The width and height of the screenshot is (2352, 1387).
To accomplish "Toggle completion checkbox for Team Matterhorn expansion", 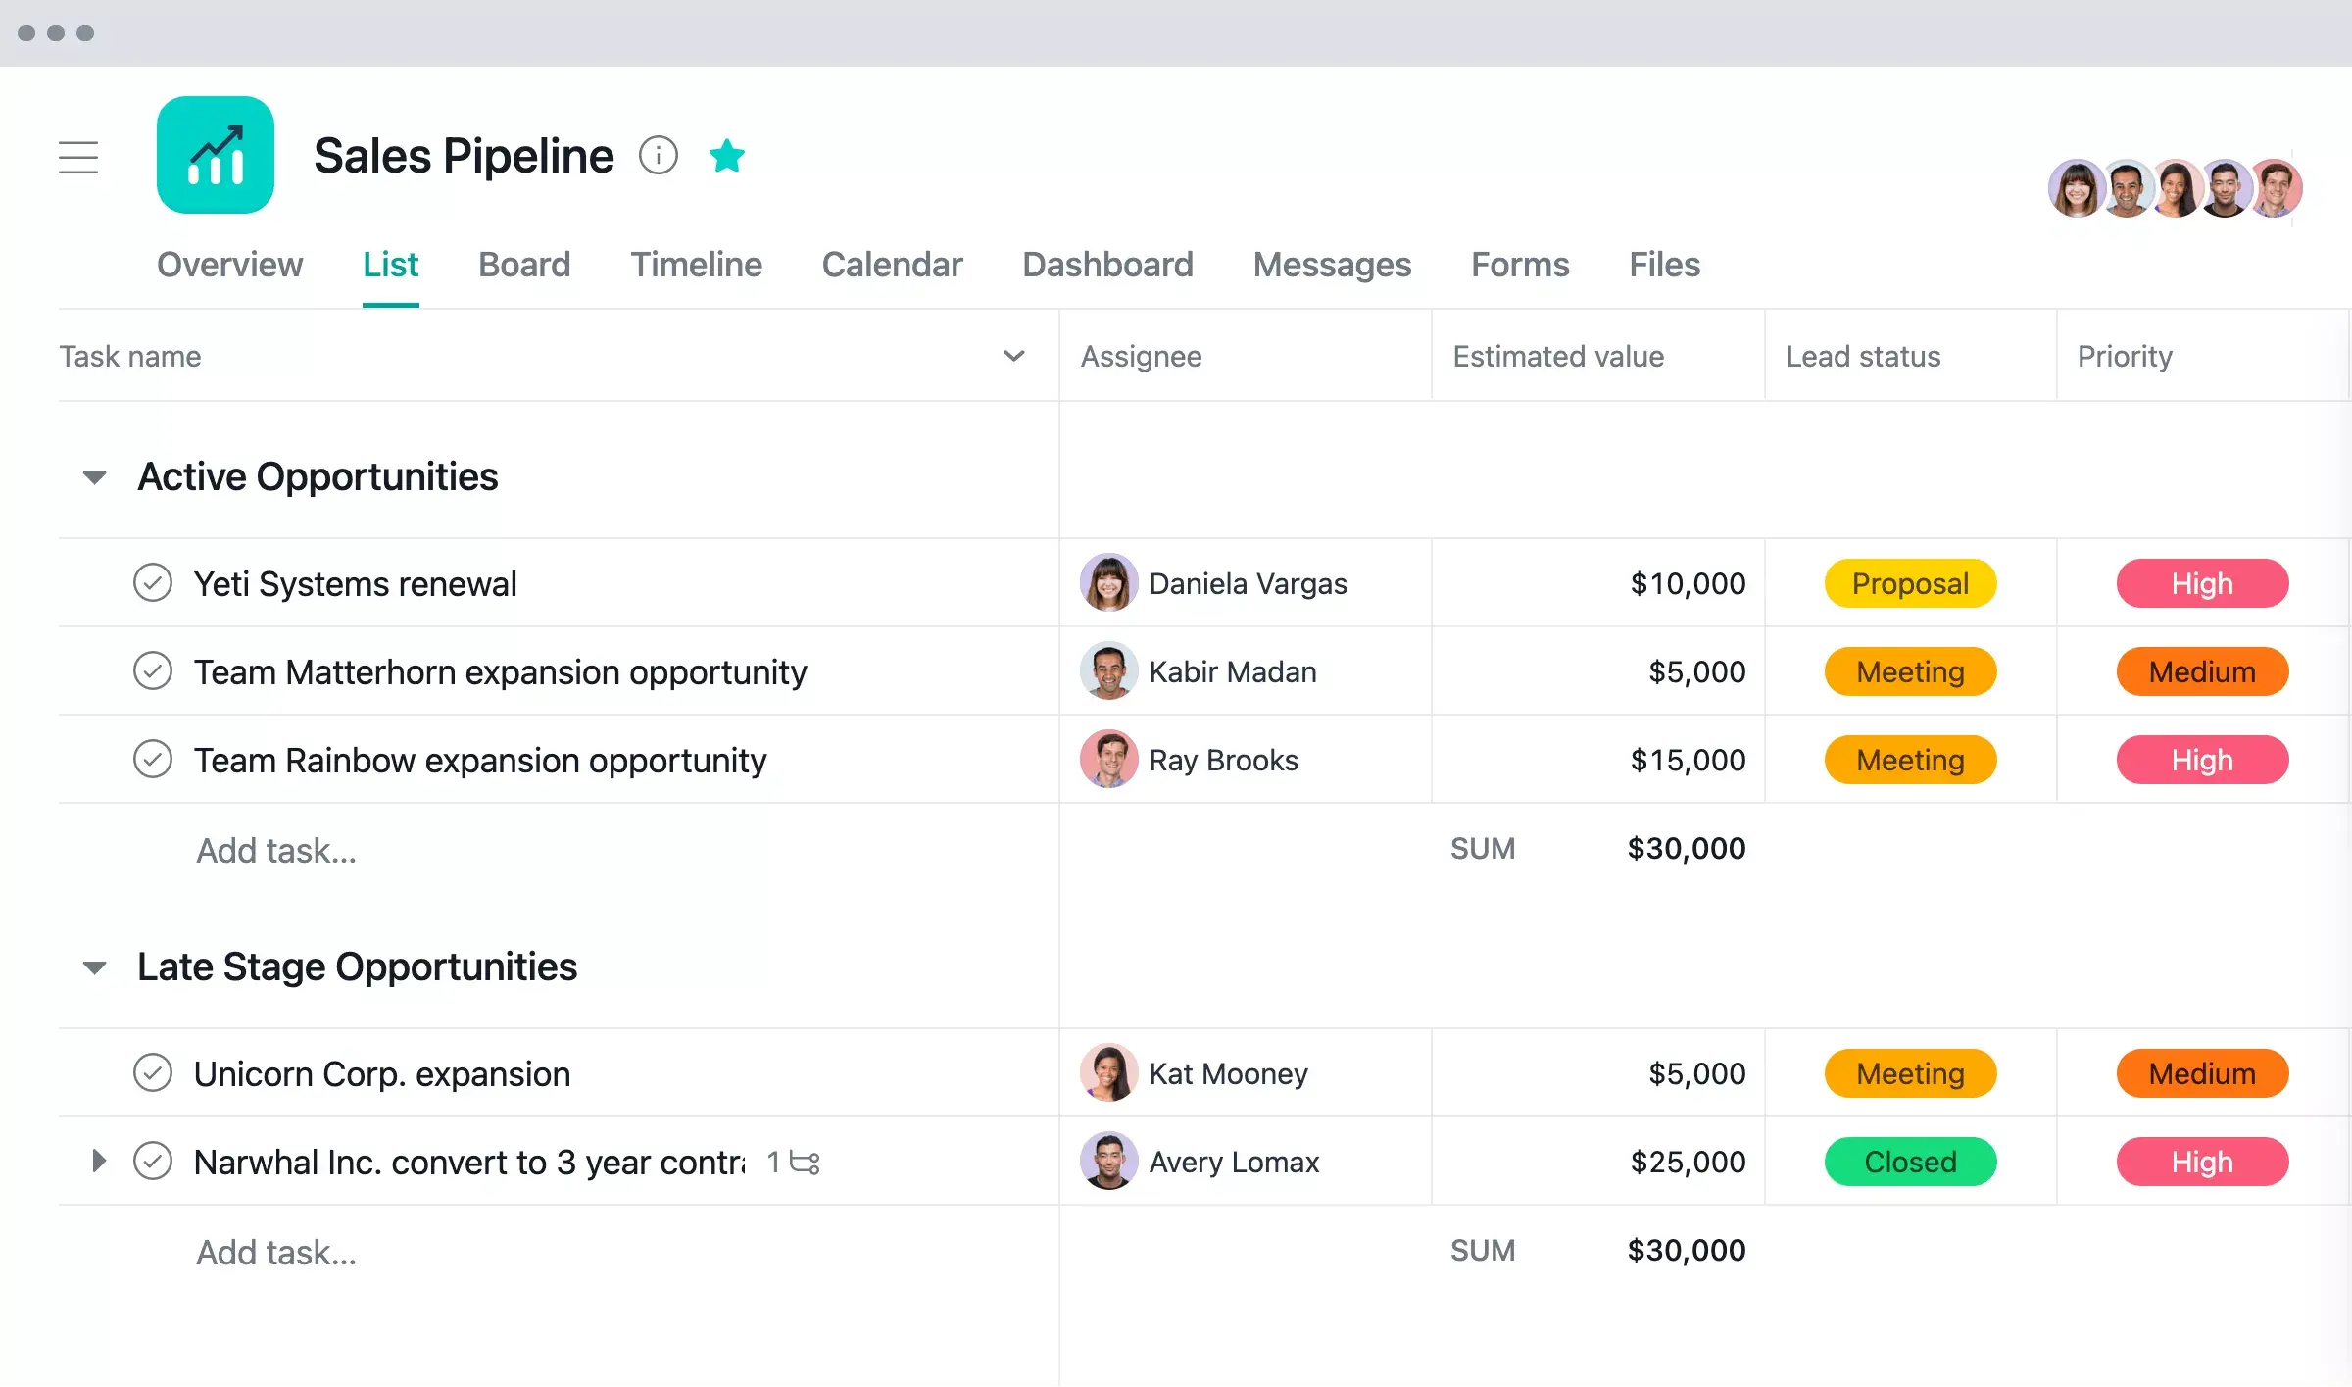I will [152, 670].
